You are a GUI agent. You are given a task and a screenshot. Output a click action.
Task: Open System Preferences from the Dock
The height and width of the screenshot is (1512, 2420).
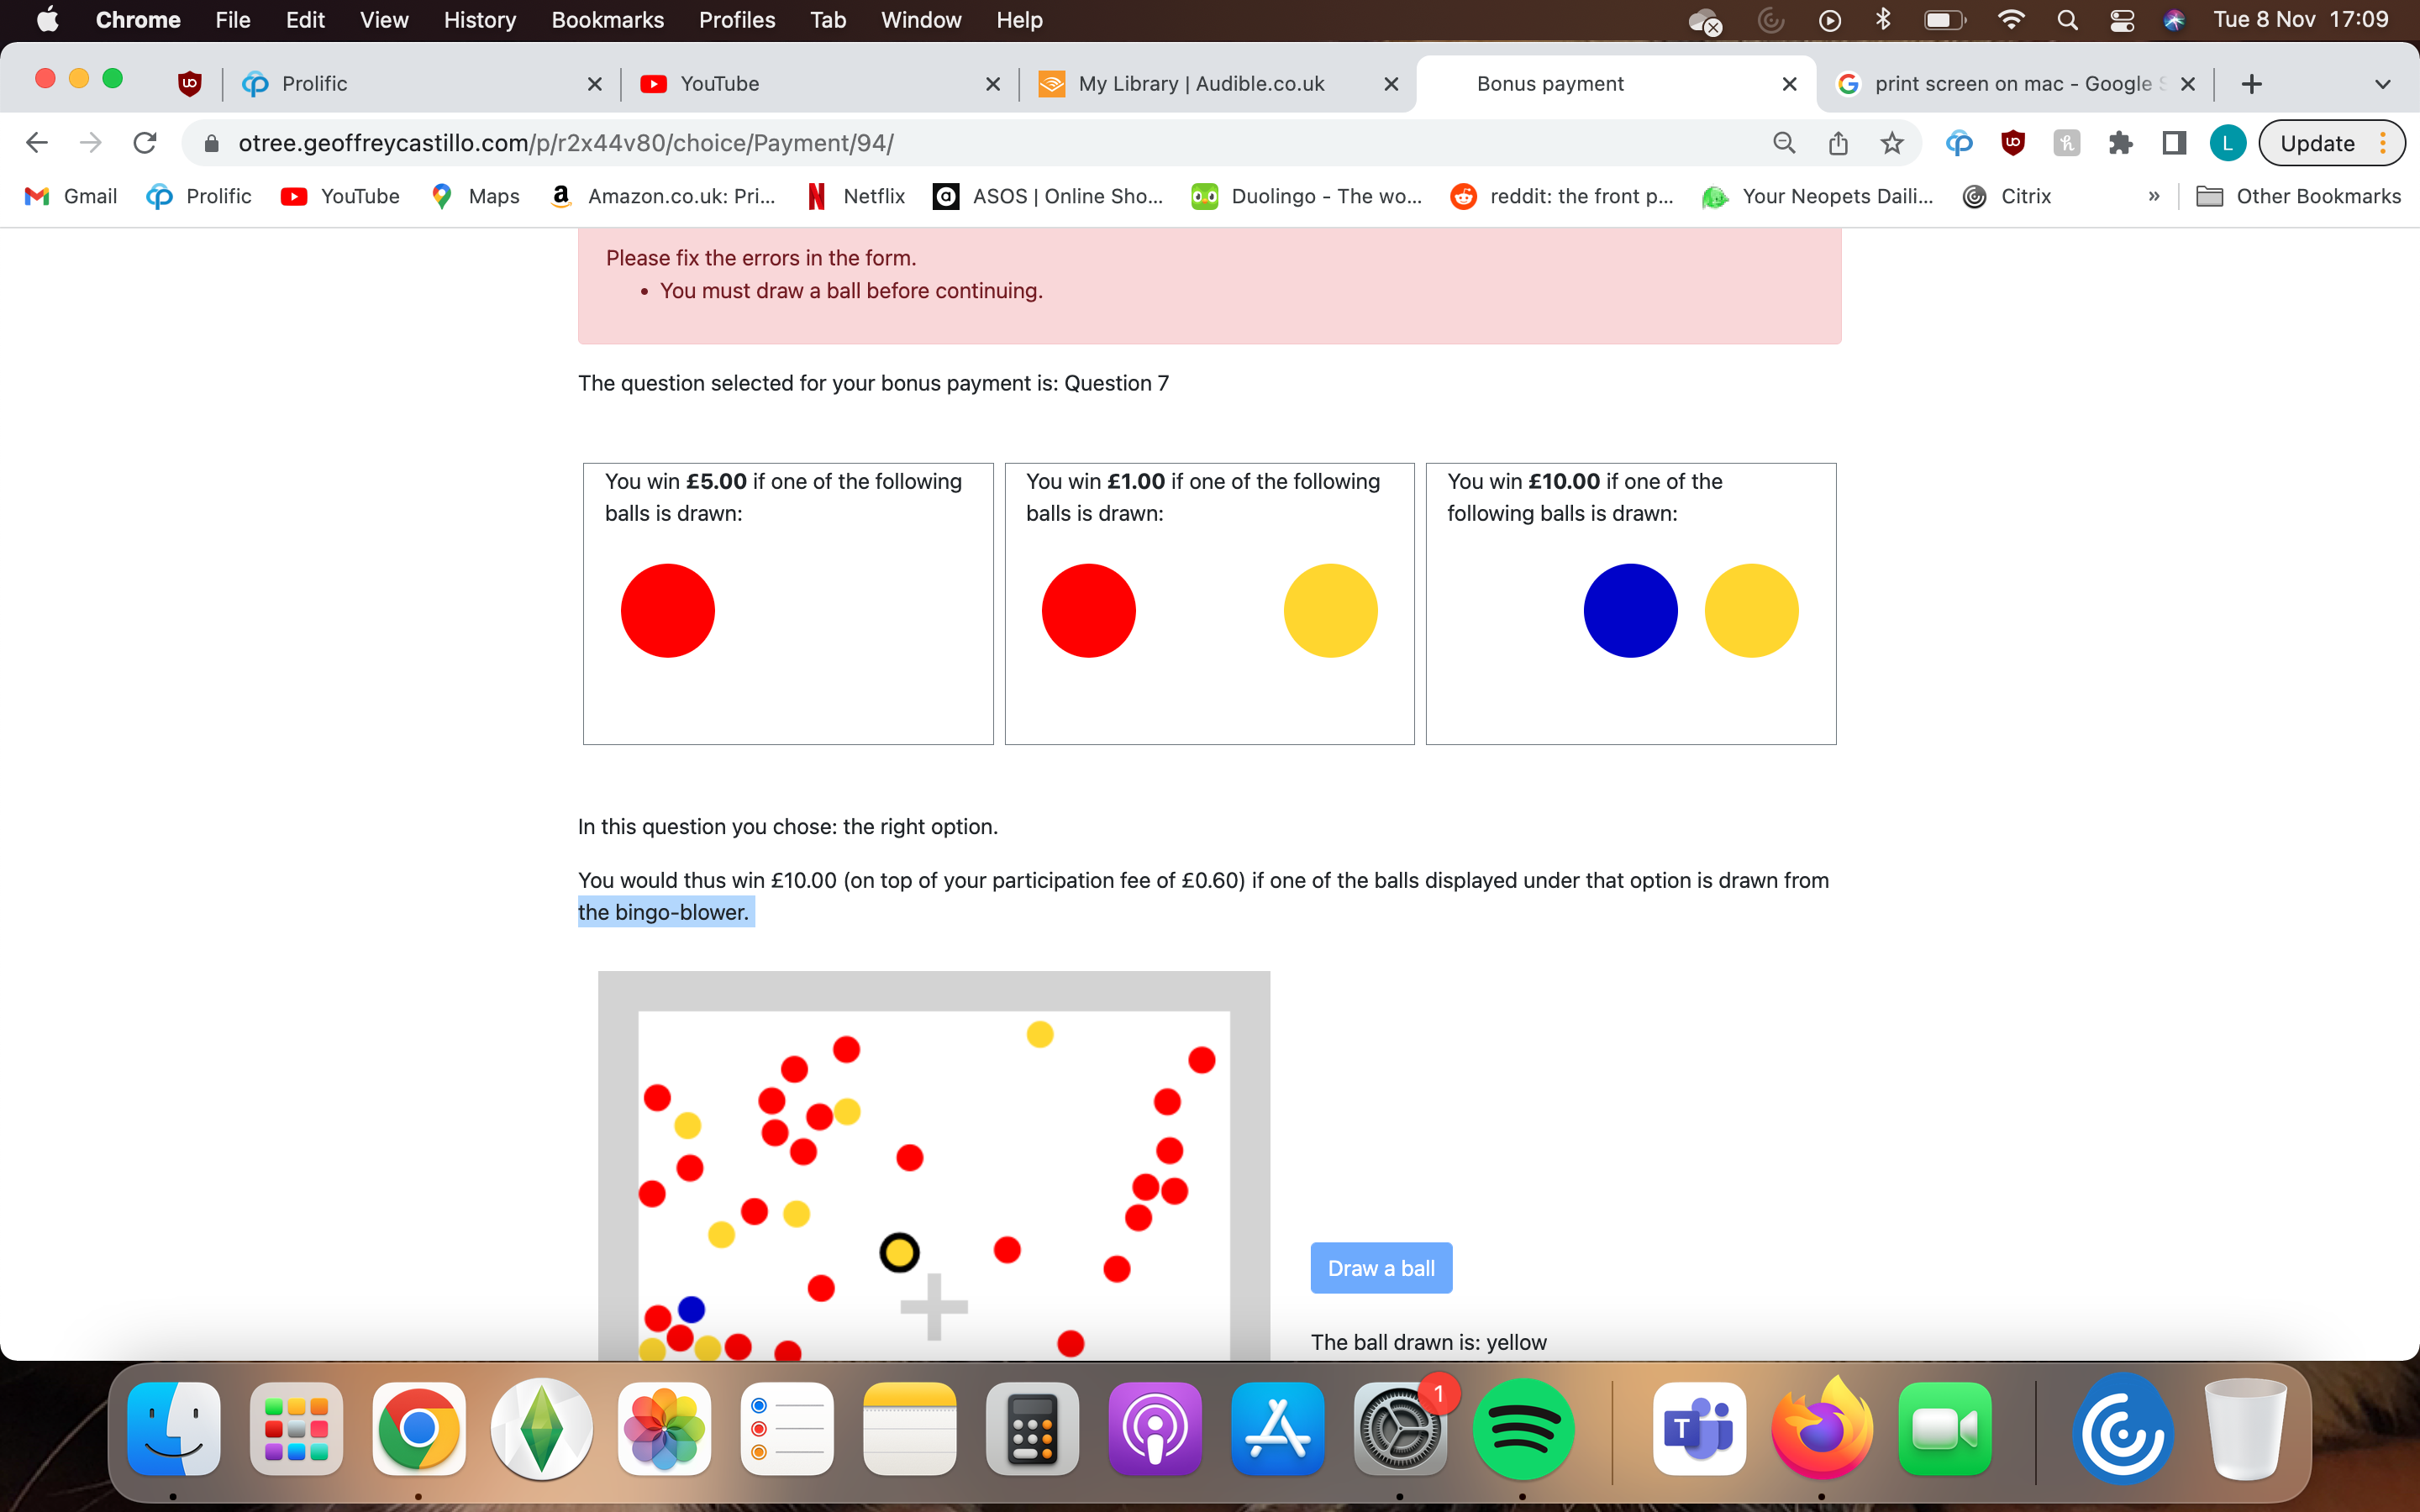(1400, 1429)
